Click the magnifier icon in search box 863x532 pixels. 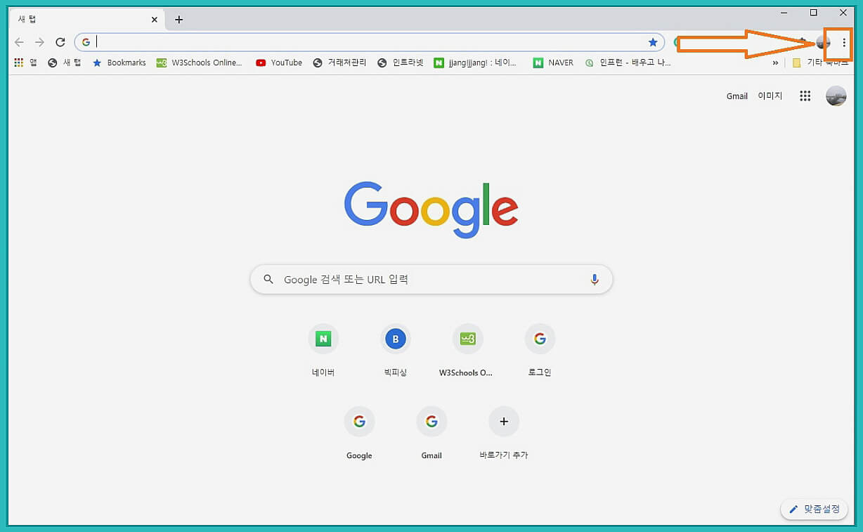tap(268, 279)
